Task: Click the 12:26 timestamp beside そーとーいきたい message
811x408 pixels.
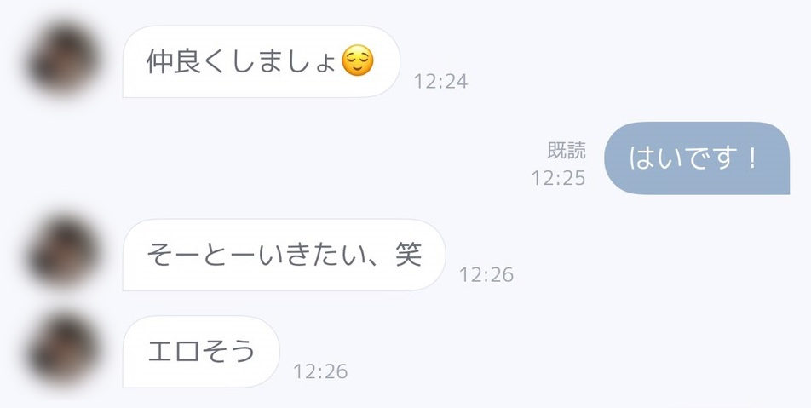Action: point(486,274)
